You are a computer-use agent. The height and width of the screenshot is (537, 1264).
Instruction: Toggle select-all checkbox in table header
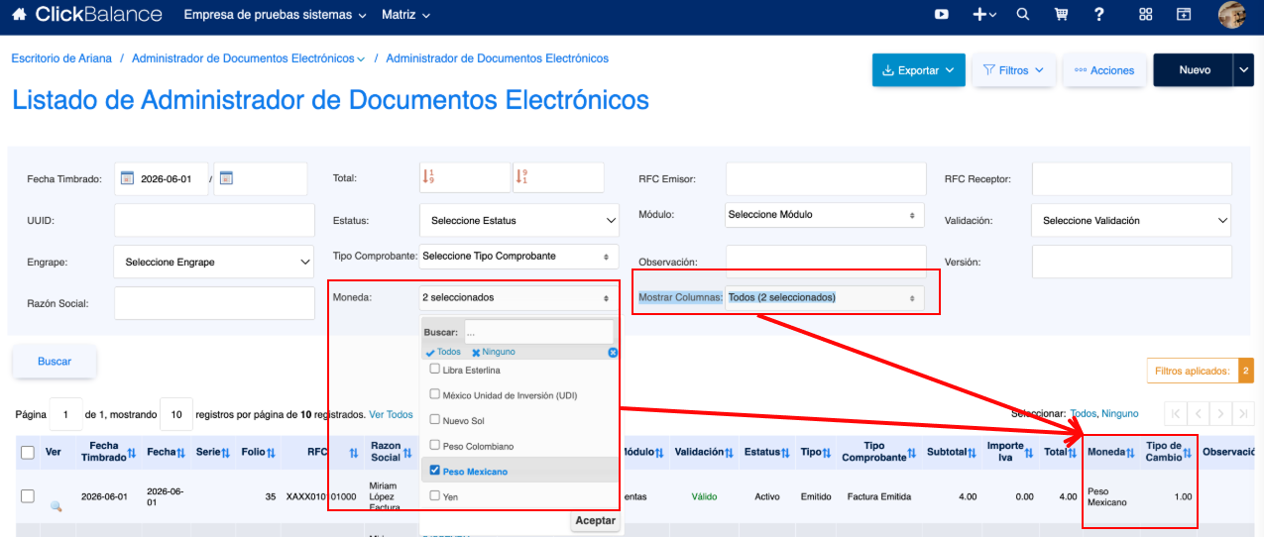(28, 452)
